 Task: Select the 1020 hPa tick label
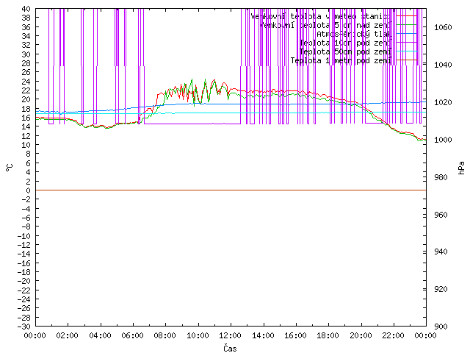pos(443,102)
